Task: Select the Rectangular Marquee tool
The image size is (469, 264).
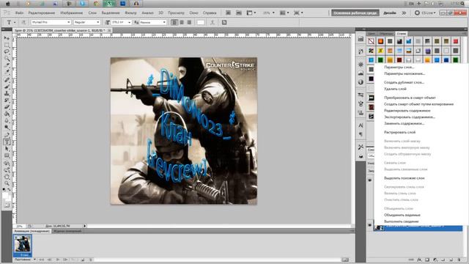Action: click(7, 45)
